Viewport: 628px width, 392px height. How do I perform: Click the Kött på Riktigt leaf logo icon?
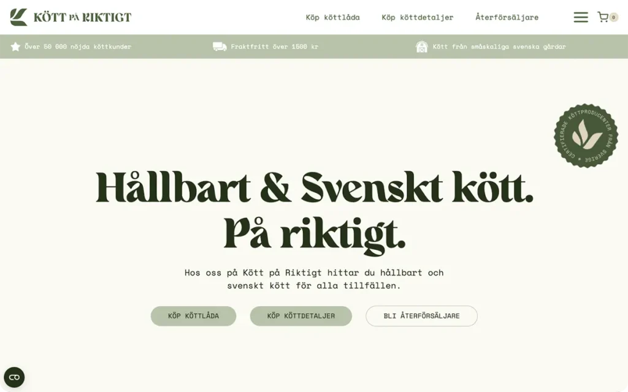click(x=18, y=17)
